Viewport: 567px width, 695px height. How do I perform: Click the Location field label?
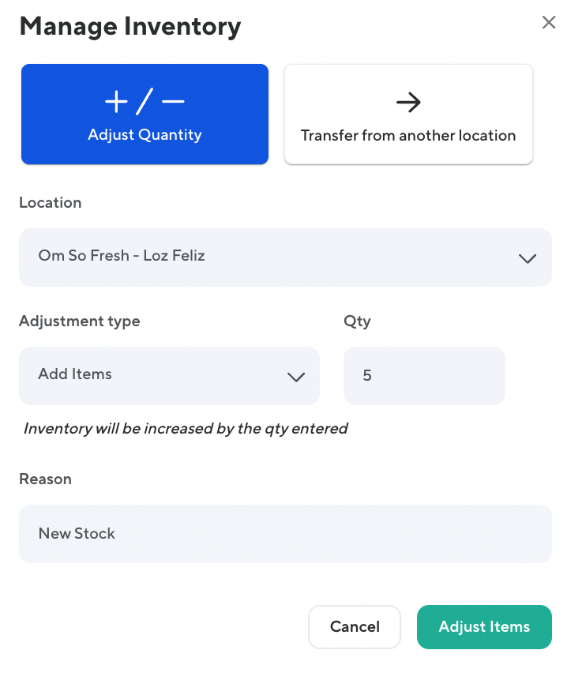pos(50,203)
